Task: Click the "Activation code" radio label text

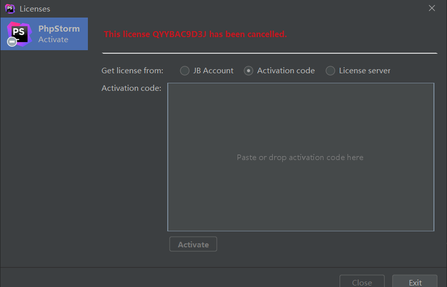Action: pyautogui.click(x=286, y=71)
